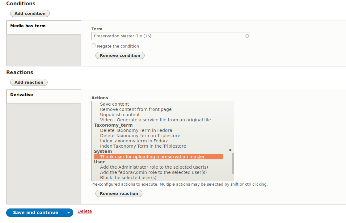The height and width of the screenshot is (223, 346).
Task: Select "Index Taxonomy Term in the Triplestore" action
Action: [x=143, y=146]
